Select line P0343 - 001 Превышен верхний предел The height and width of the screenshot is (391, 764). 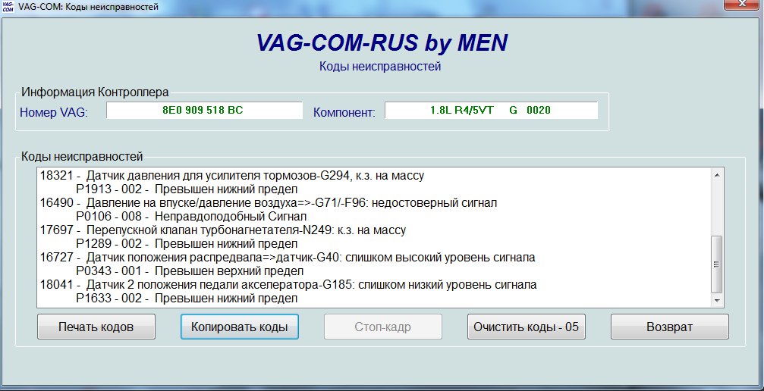190,271
